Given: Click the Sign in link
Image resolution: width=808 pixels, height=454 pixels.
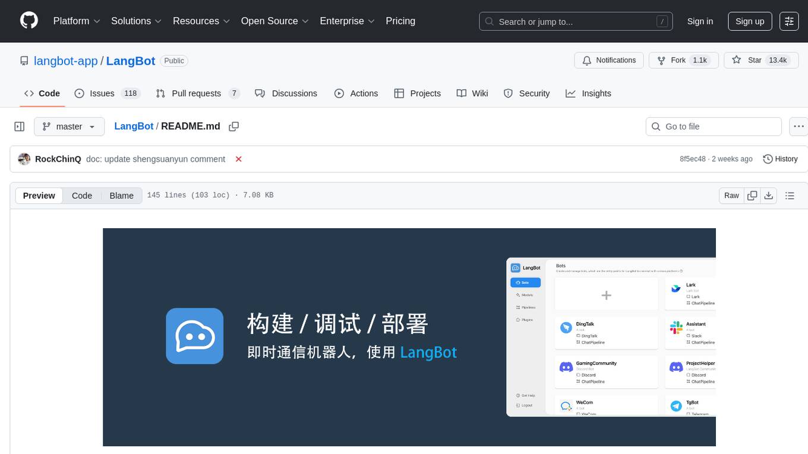Looking at the screenshot, I should [700, 21].
